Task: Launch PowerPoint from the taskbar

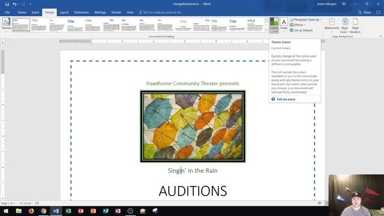Action: point(93,211)
